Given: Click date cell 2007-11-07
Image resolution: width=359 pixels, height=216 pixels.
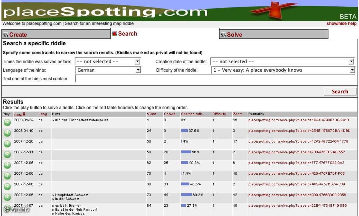Looking at the screenshot, I should (x=24, y=206).
